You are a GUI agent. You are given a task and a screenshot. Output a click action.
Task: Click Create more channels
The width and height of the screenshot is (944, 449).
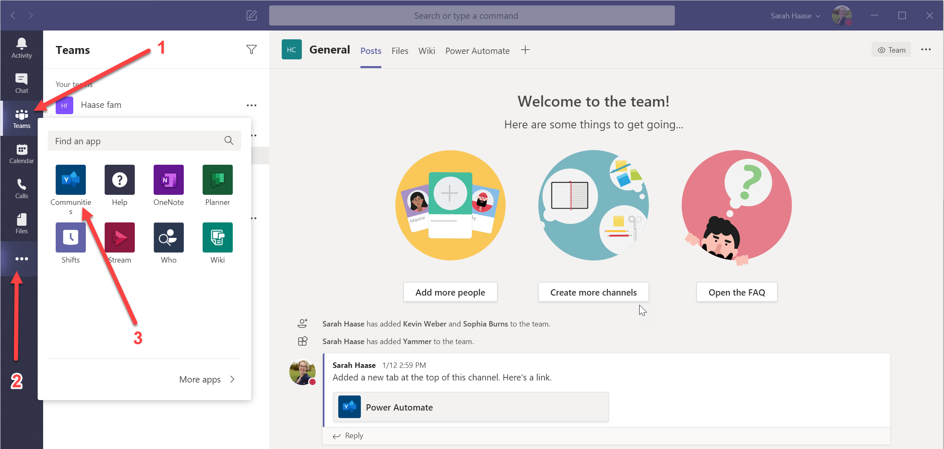pyautogui.click(x=593, y=292)
